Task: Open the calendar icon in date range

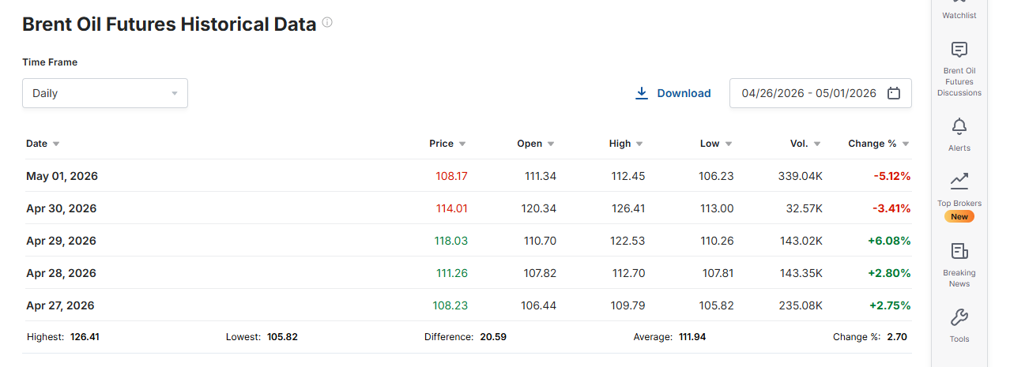Action: [894, 93]
